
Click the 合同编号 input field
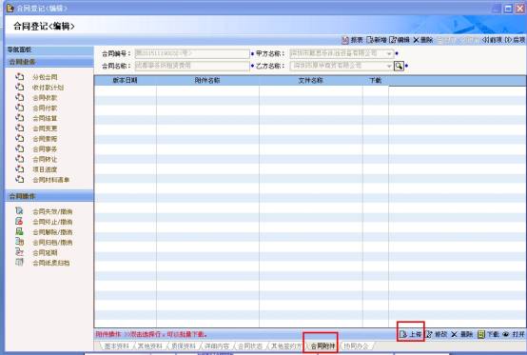(192, 54)
